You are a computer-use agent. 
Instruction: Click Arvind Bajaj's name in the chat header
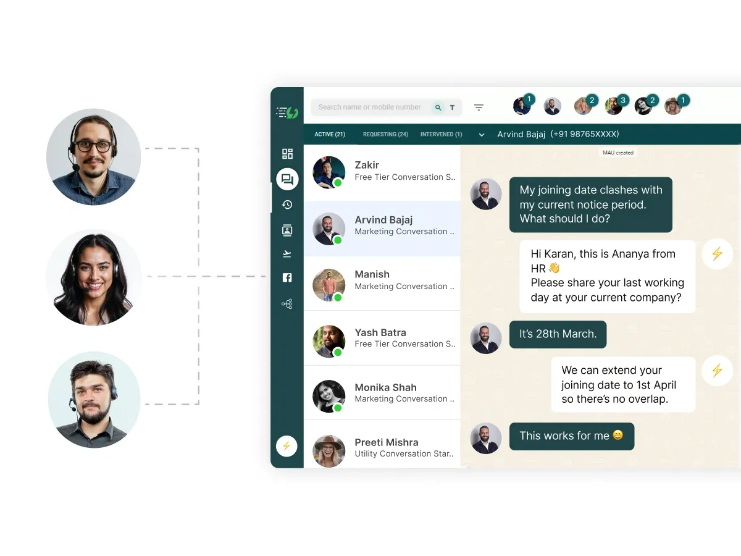click(x=521, y=134)
